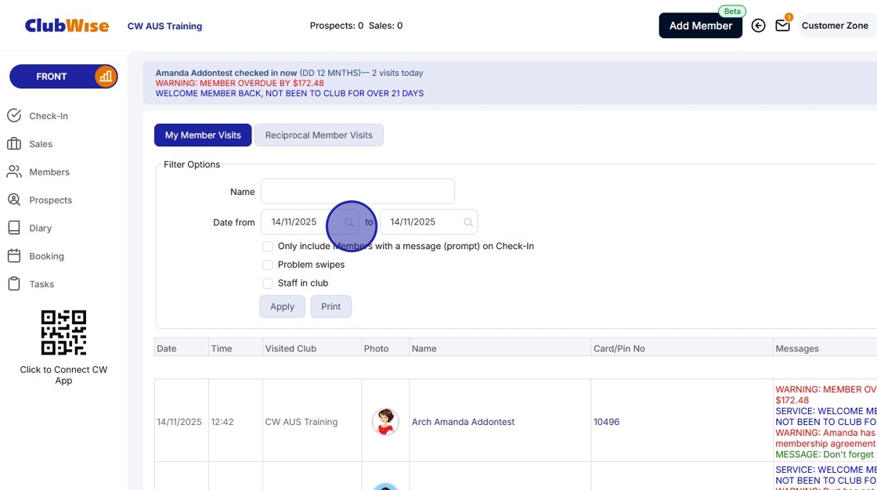The width and height of the screenshot is (877, 490).
Task: Click the Sales: 0 counter
Action: coord(385,26)
